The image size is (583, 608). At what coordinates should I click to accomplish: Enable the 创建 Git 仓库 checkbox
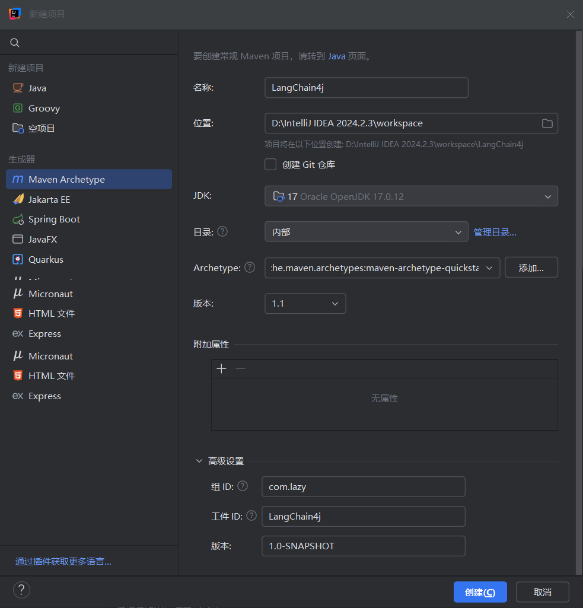[270, 164]
